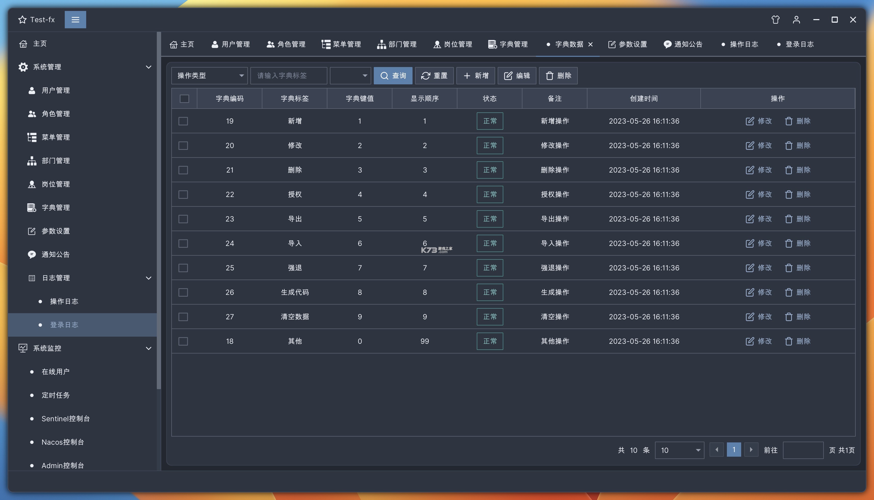Check the checkbox for row 26 生成代码
This screenshot has width=874, height=500.
(x=183, y=292)
